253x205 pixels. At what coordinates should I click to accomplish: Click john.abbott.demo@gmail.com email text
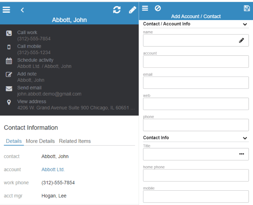(x=49, y=94)
